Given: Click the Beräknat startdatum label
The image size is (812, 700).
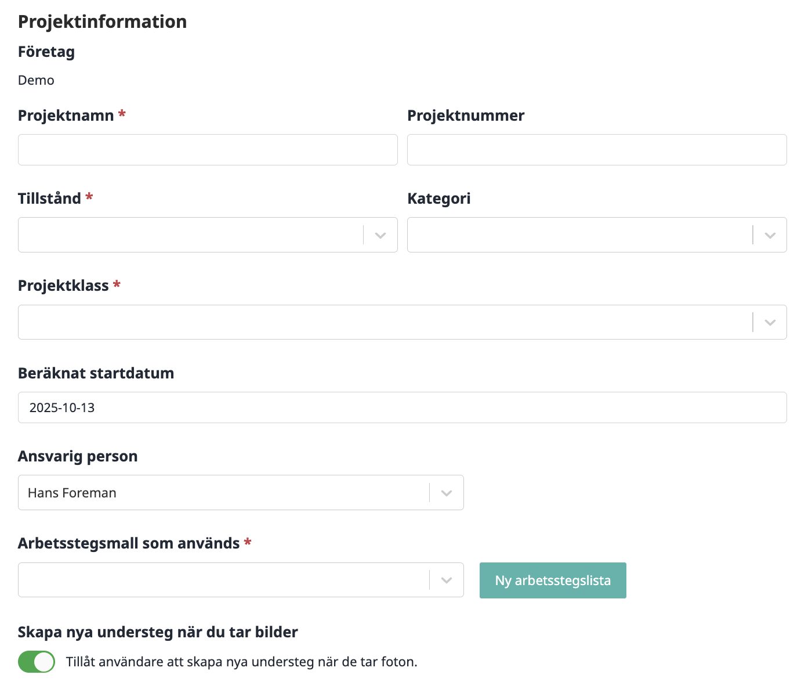Looking at the screenshot, I should point(96,373).
